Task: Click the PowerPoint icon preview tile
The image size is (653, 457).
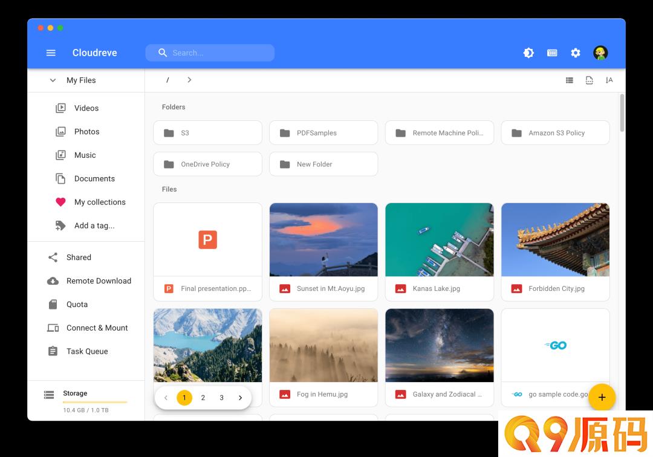Action: [208, 240]
